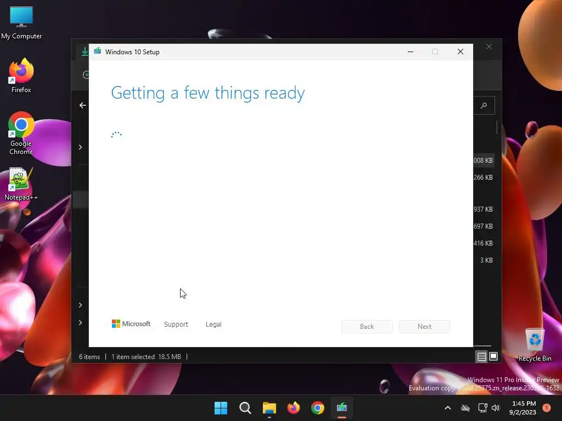Viewport: 562px width, 421px height.
Task: Select the file row sized 937 KB
Action: [x=483, y=209]
